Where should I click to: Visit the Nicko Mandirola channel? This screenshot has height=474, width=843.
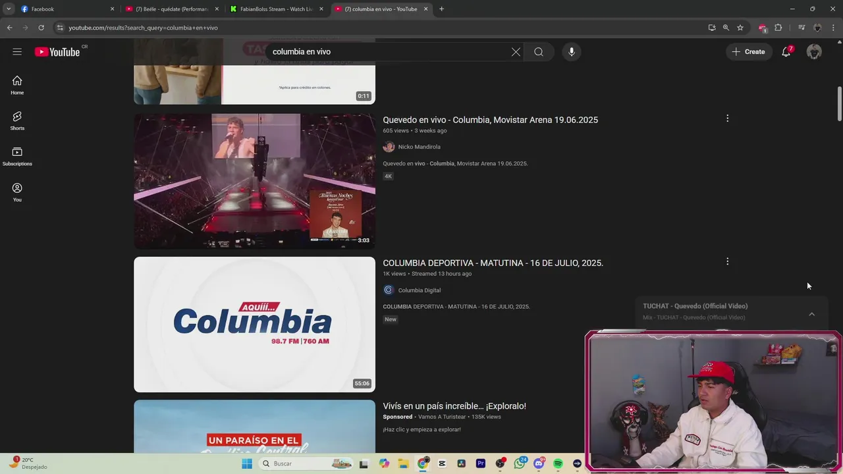[420, 147]
